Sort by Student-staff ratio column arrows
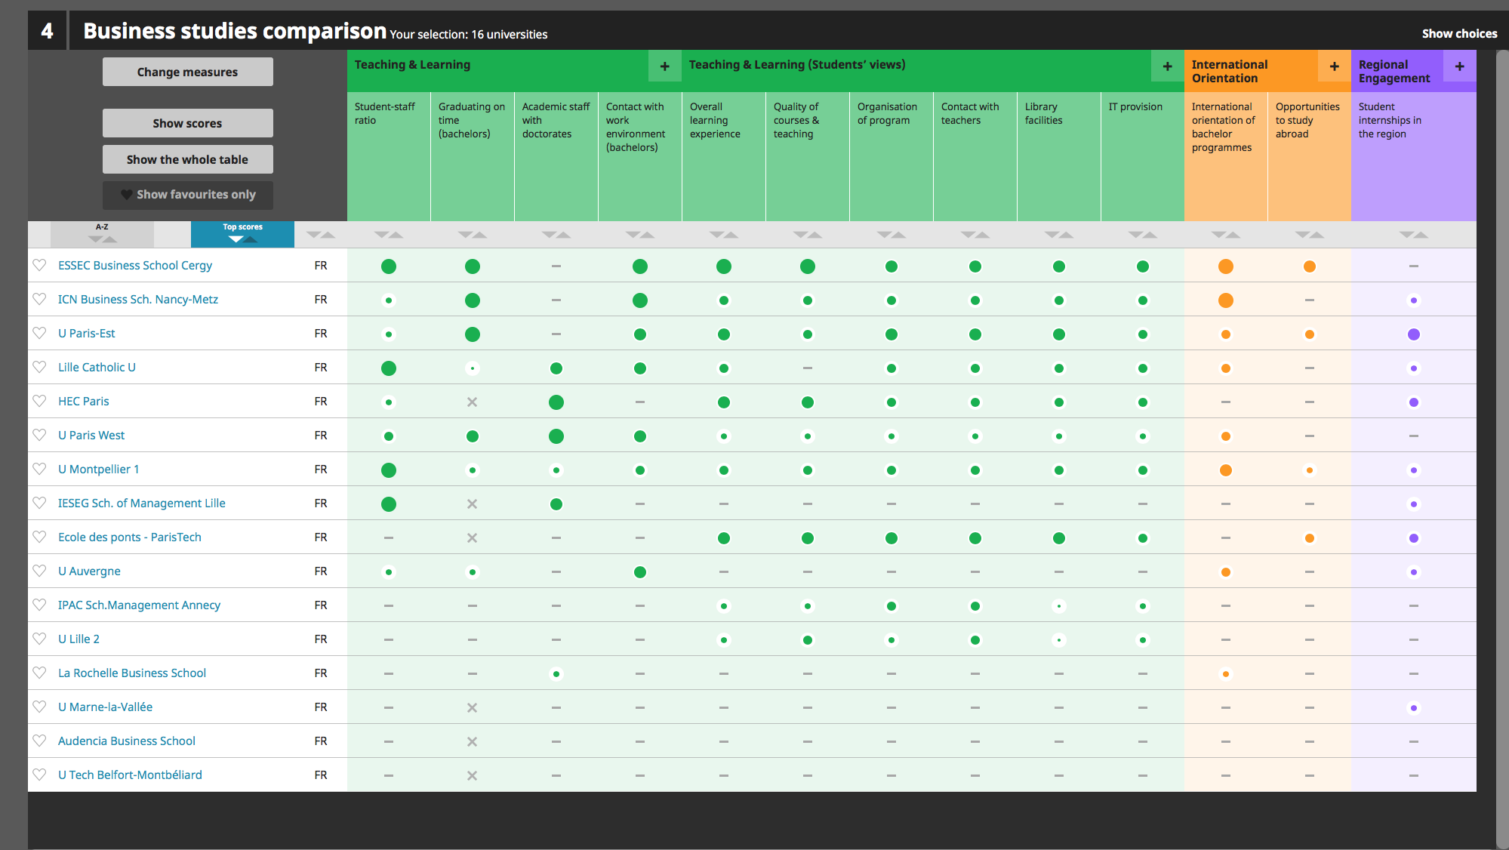 (x=388, y=235)
